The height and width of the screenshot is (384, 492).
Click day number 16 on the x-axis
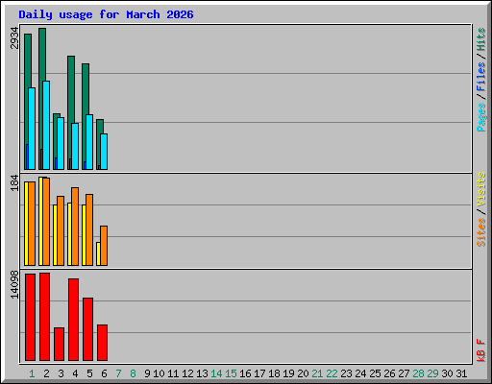tap(245, 373)
